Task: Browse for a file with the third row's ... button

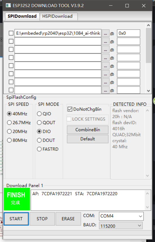Action: [106, 50]
